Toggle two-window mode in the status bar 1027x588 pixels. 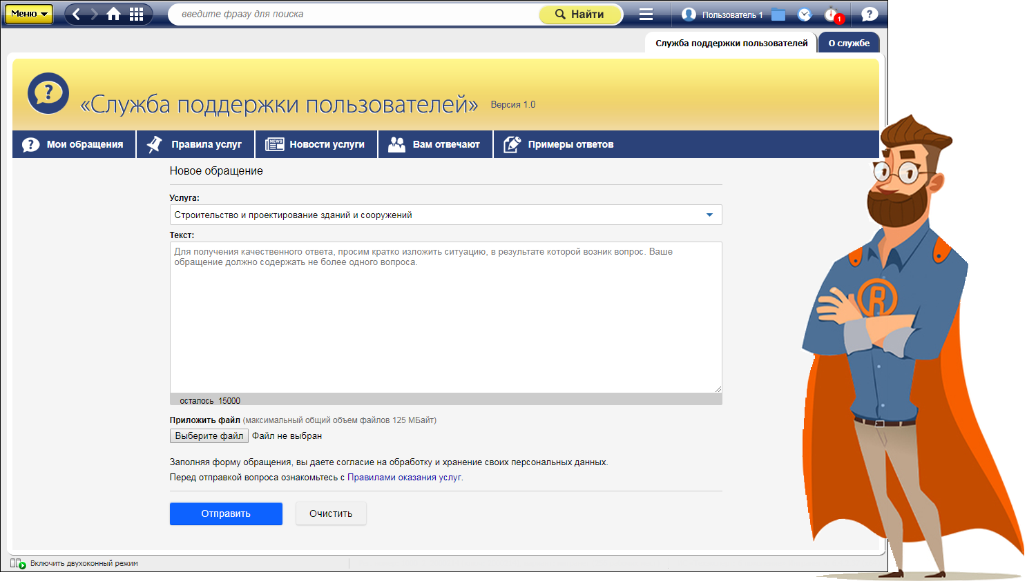(19, 563)
